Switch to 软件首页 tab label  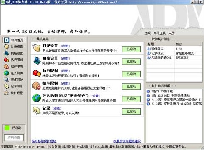(17, 40)
